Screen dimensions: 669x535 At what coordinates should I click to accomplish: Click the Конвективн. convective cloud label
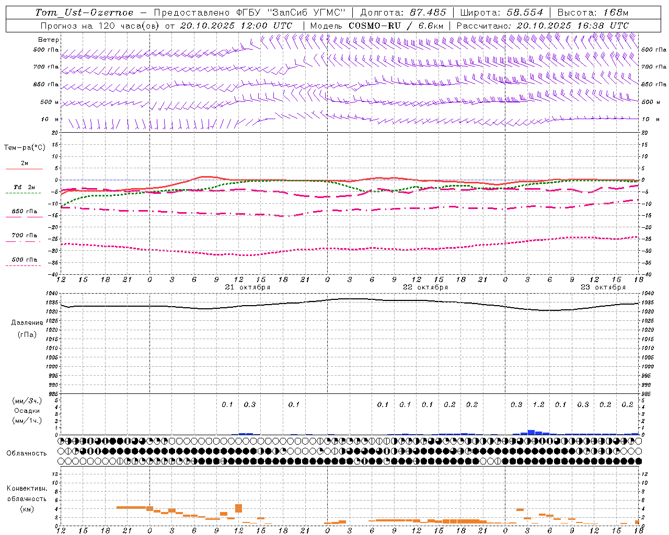coord(27,489)
